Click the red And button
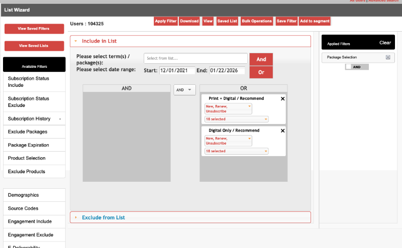 click(x=261, y=59)
